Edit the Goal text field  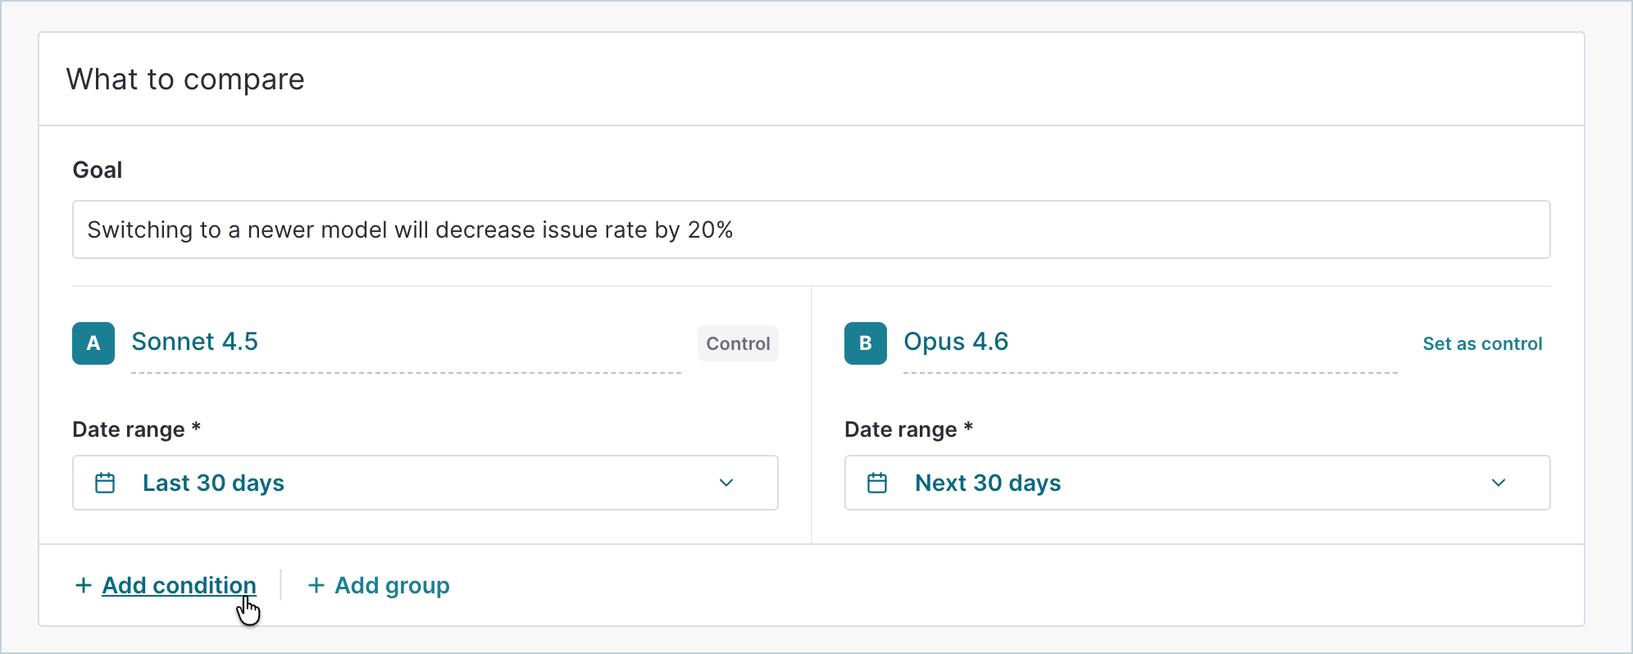[812, 229]
